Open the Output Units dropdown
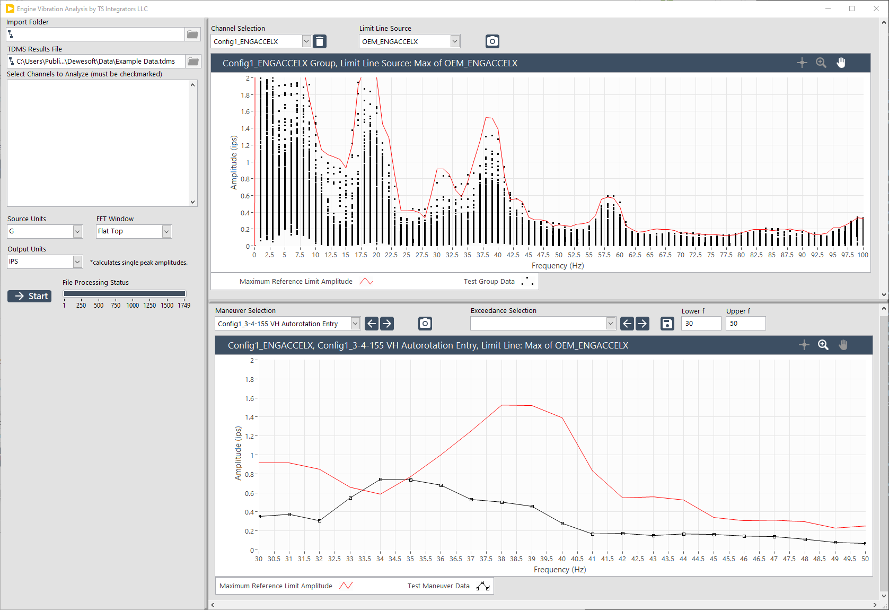The width and height of the screenshot is (889, 610). coord(77,262)
